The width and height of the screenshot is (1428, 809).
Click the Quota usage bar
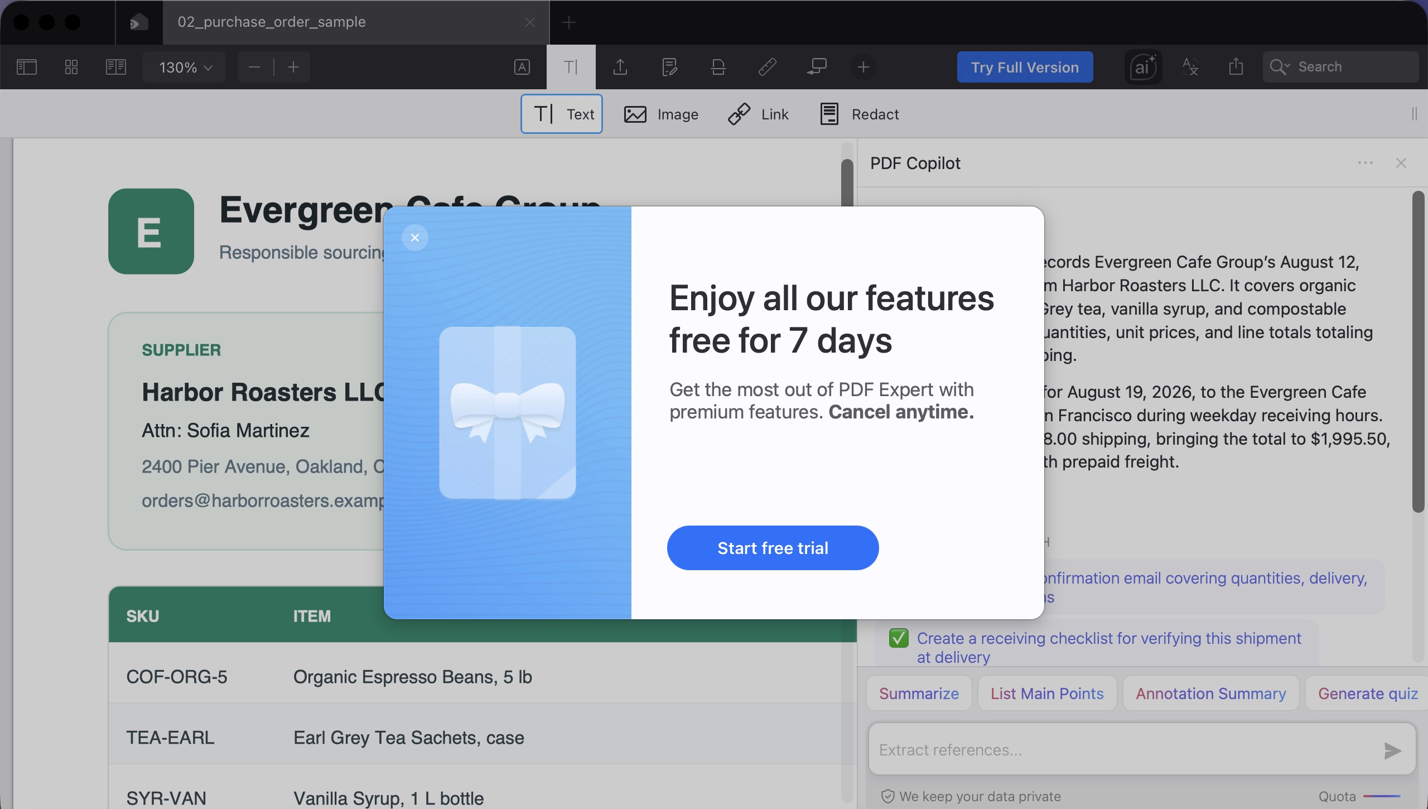1382,796
